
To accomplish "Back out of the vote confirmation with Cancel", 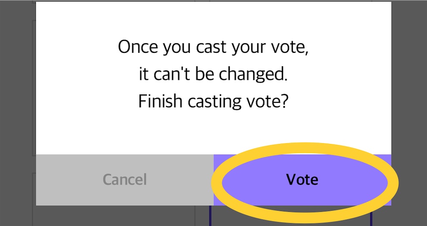I will tap(125, 180).
